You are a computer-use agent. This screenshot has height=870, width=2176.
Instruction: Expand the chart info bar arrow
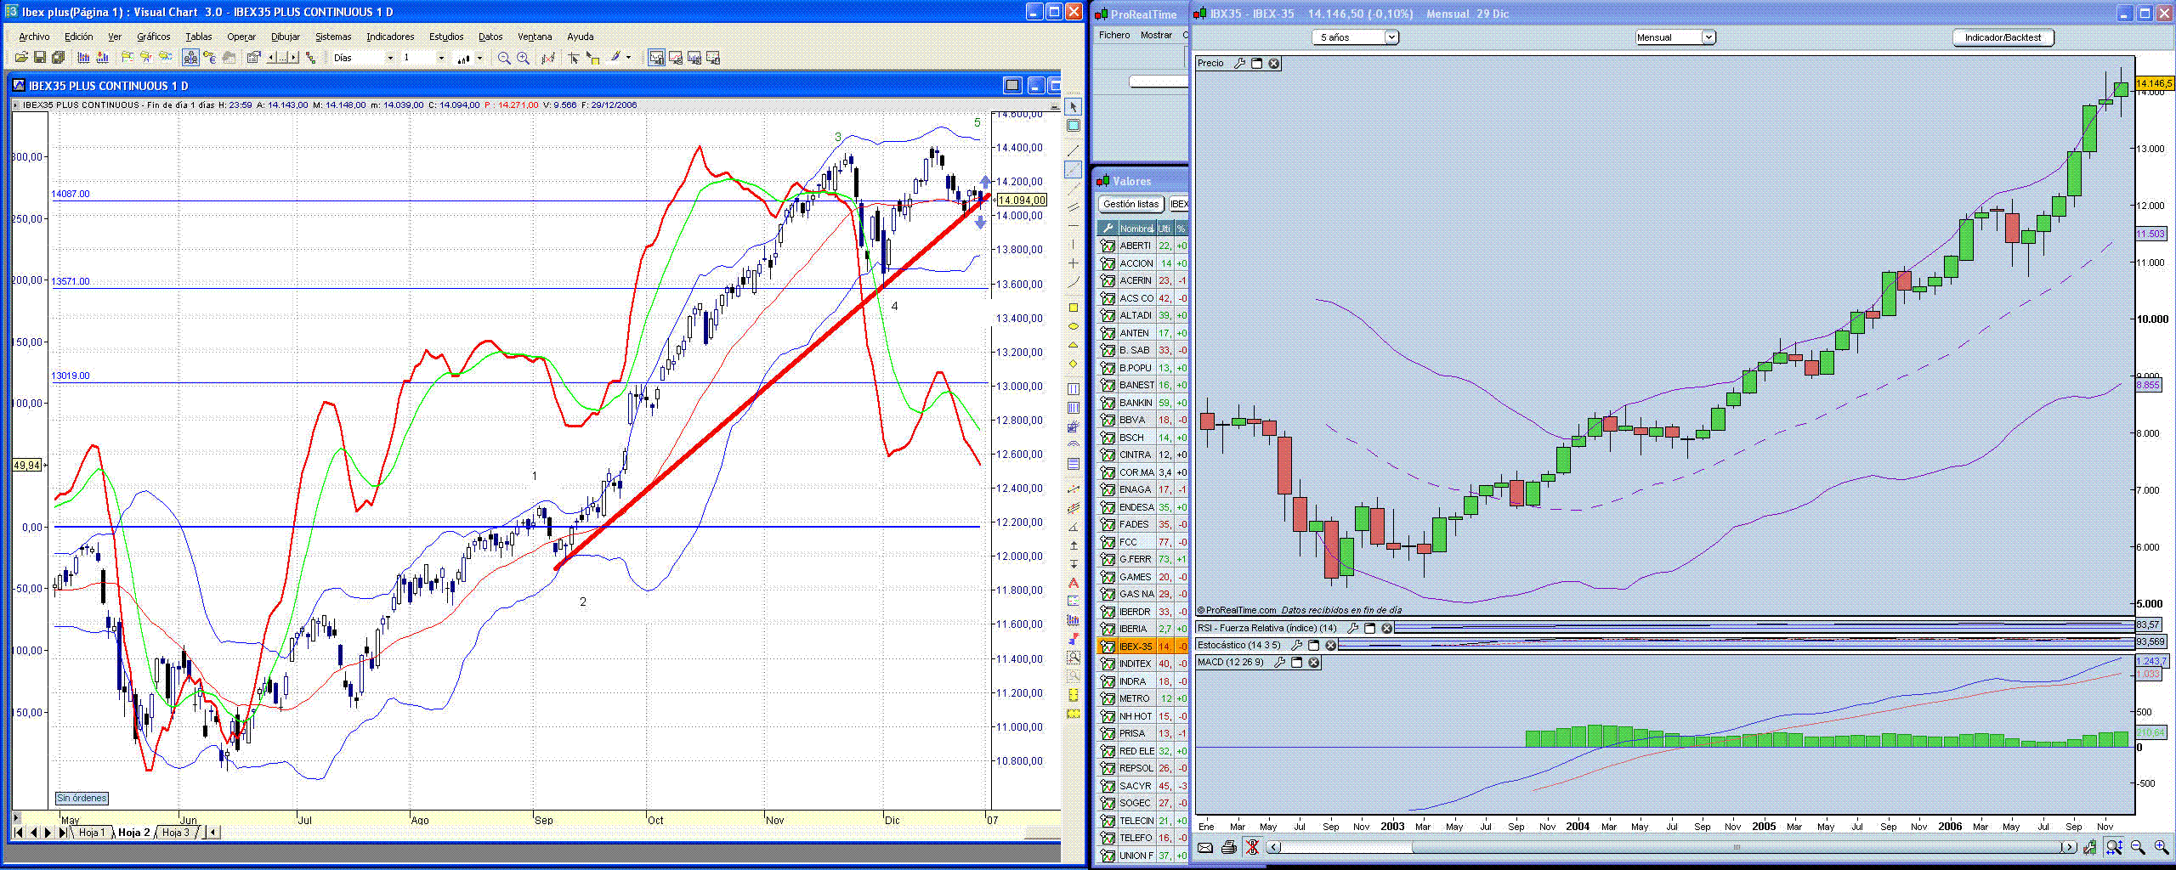tap(15, 105)
